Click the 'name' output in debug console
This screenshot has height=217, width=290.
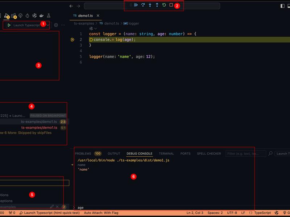coord(83,169)
